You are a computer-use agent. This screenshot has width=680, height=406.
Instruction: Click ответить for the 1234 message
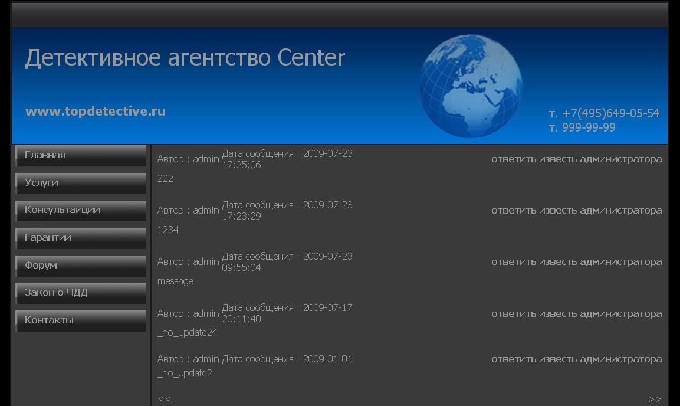pyautogui.click(x=514, y=210)
